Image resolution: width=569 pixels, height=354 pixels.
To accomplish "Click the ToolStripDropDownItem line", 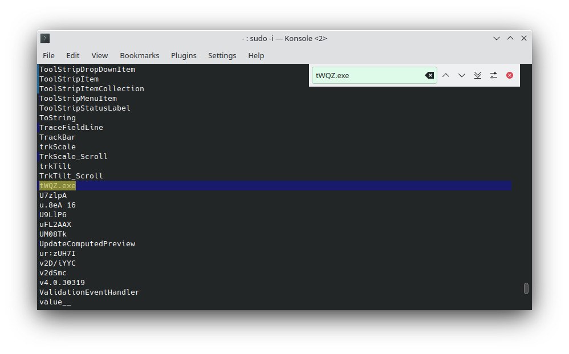I will click(87, 70).
